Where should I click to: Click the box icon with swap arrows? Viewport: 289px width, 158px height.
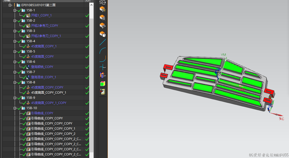click(x=103, y=26)
